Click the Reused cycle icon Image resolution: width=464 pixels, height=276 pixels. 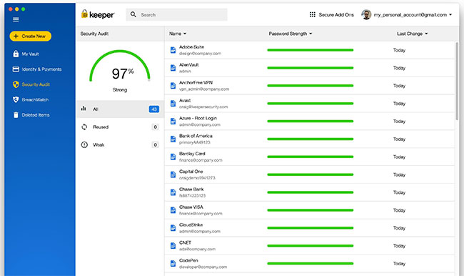coord(84,127)
